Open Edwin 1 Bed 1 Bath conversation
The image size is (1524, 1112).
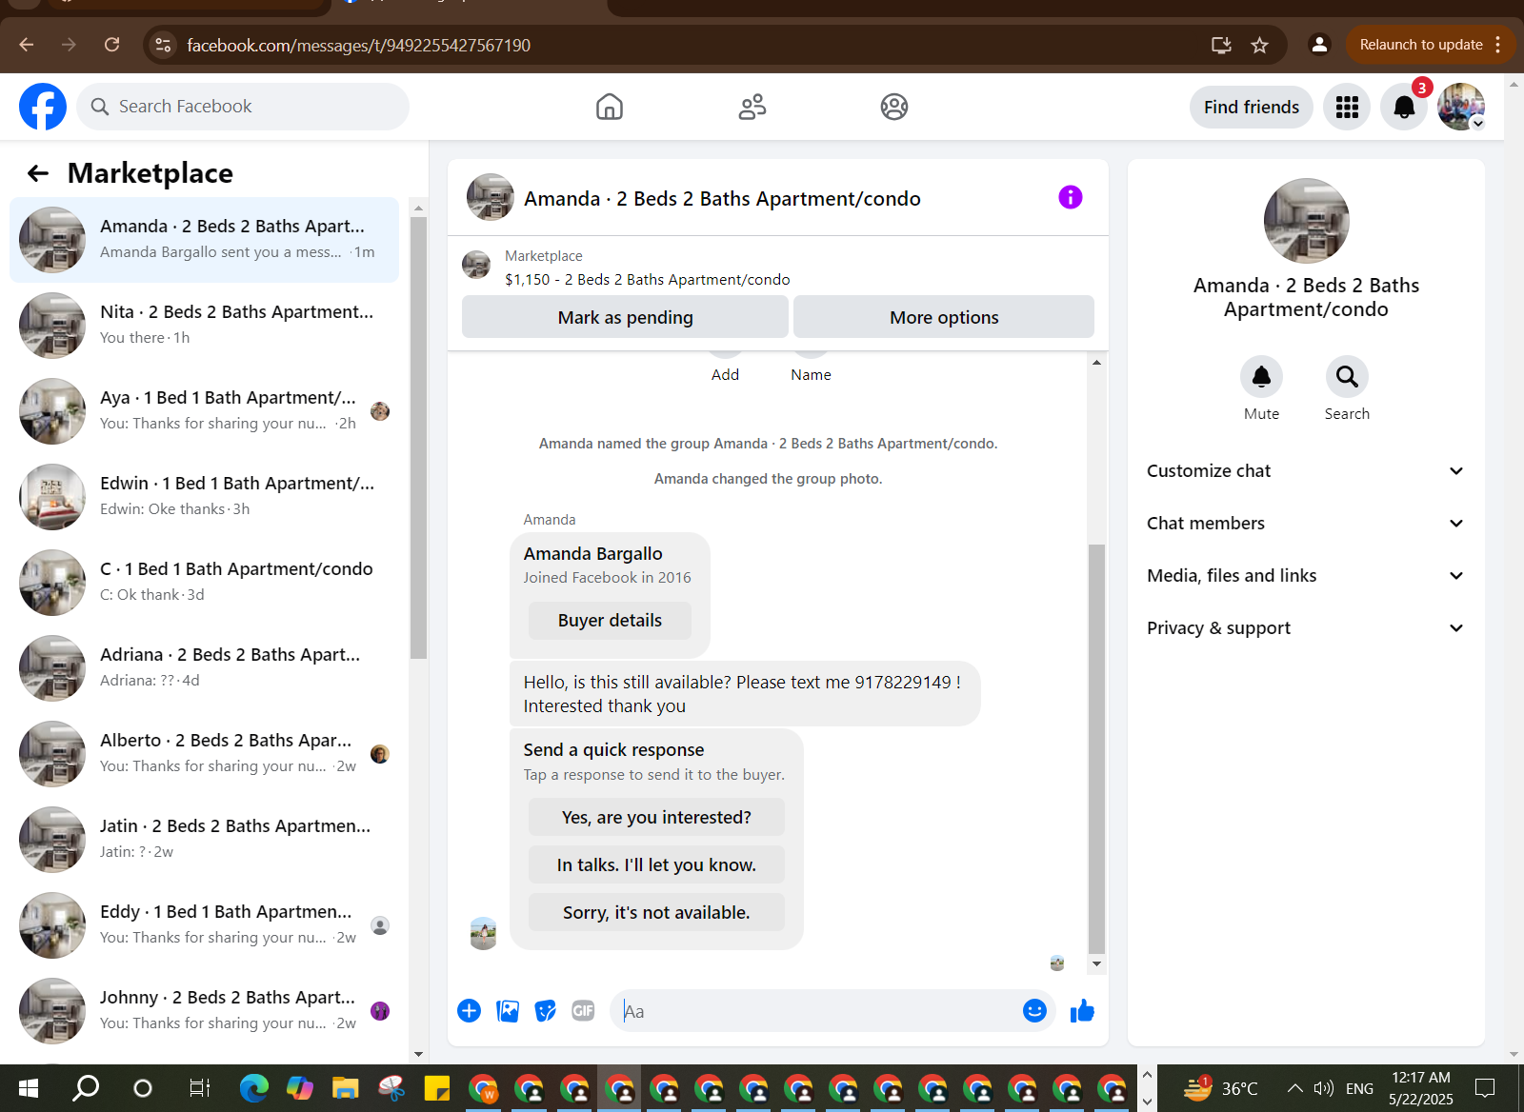point(204,497)
